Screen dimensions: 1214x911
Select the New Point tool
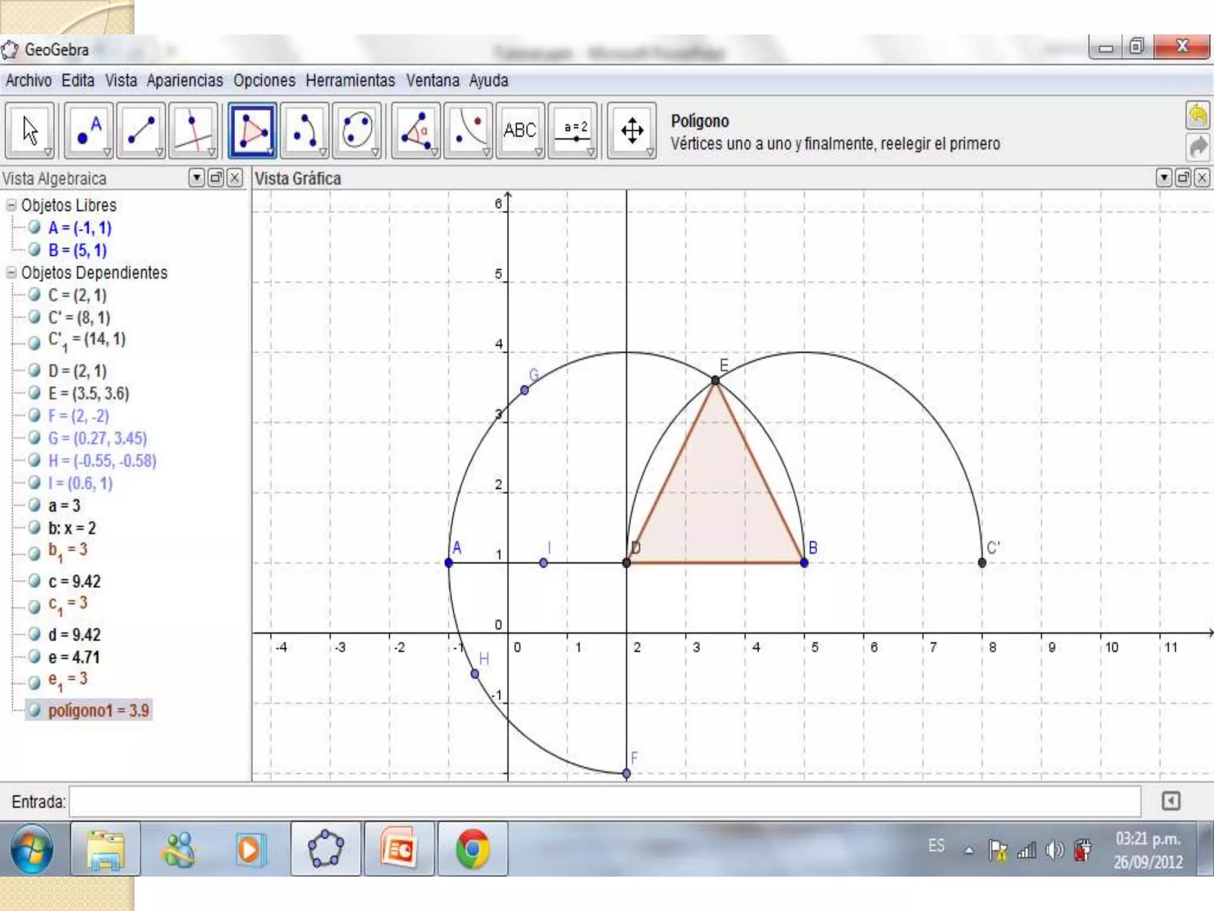88,130
